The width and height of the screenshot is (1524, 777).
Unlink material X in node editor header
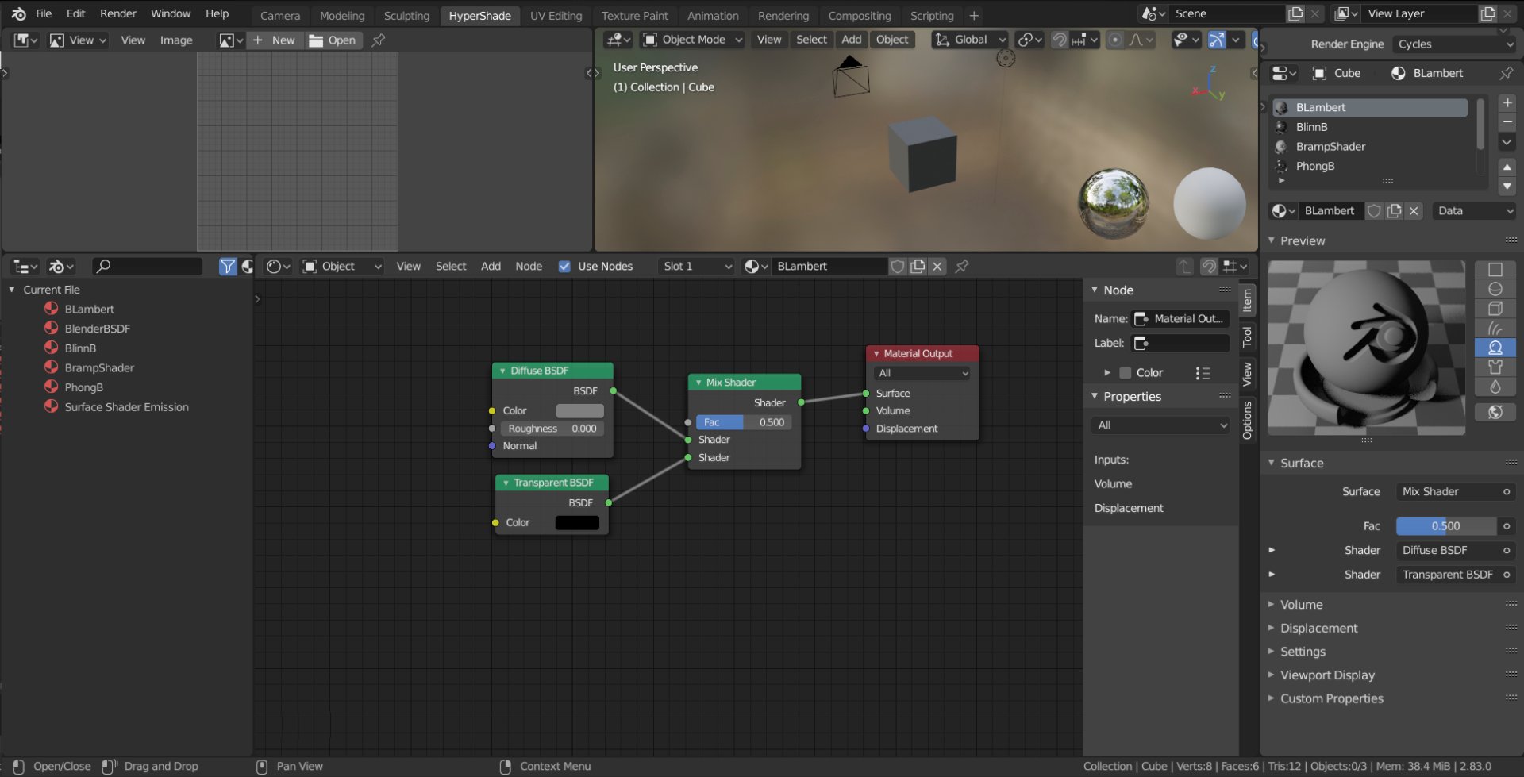point(937,267)
